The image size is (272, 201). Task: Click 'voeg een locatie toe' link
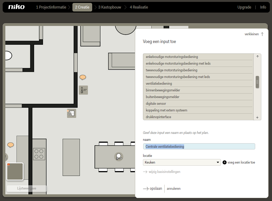pos(241,163)
